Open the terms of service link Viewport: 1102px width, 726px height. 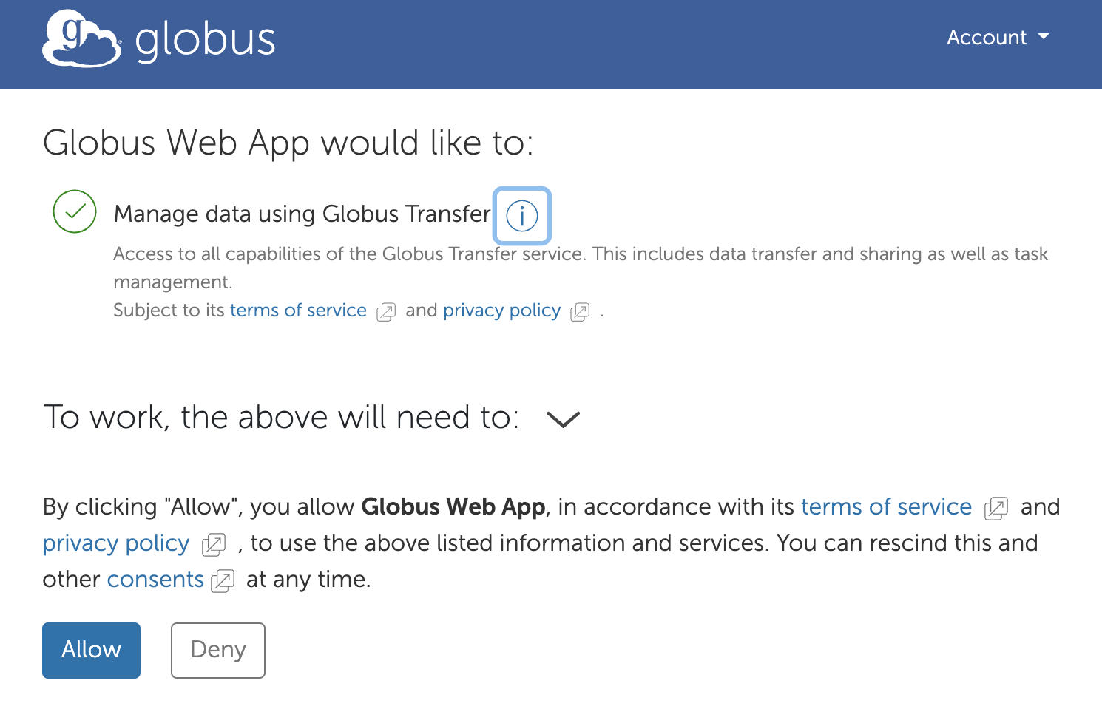tap(298, 310)
